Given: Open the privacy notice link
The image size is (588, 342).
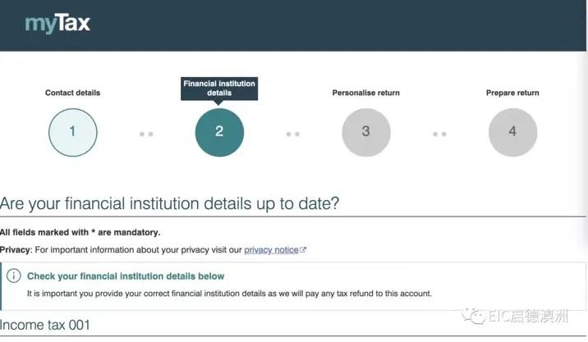Looking at the screenshot, I should (271, 250).
